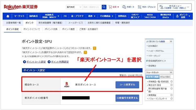Viewport: 196px width, 110px height.
Task: Expand 外国株式 米国株・海外ETF menu
Action: point(50,16)
